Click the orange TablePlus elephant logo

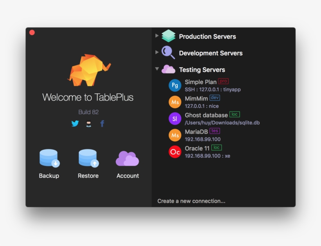[x=88, y=70]
